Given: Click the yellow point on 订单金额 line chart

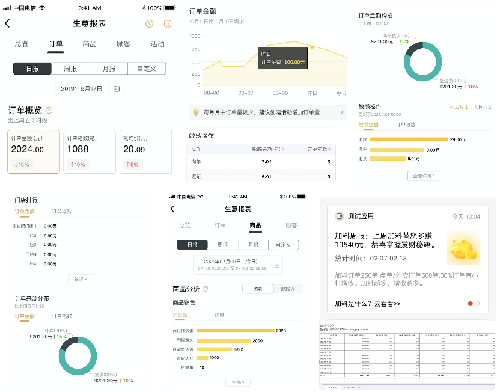Looking at the screenshot, I should coord(311,47).
